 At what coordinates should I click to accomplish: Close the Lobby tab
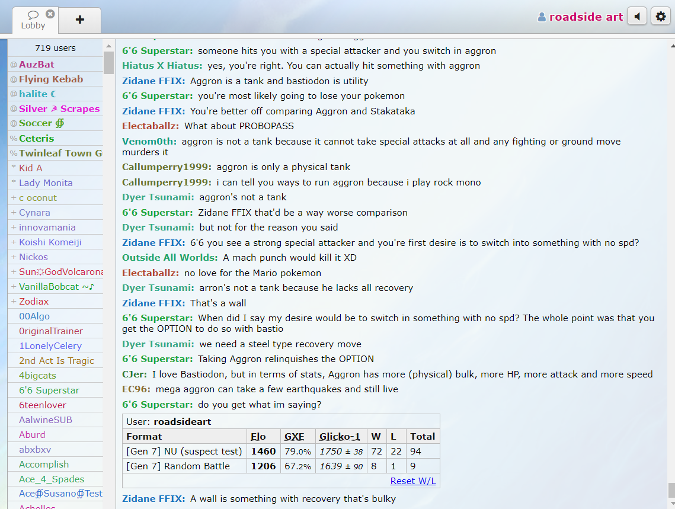(x=50, y=14)
